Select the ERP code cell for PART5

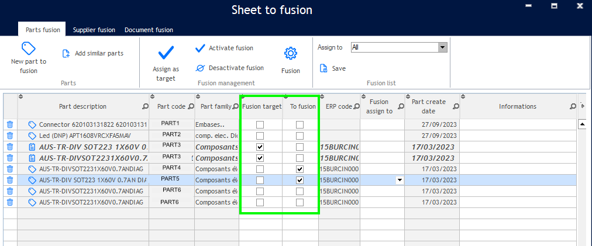[x=338, y=180]
